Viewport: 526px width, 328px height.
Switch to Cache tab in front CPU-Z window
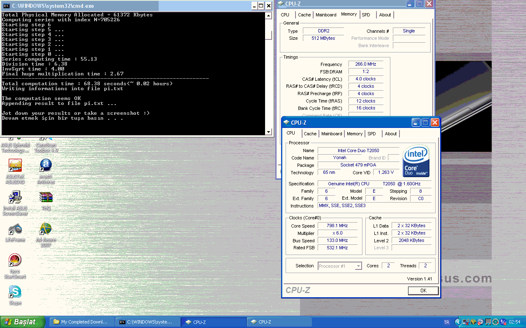click(x=310, y=134)
